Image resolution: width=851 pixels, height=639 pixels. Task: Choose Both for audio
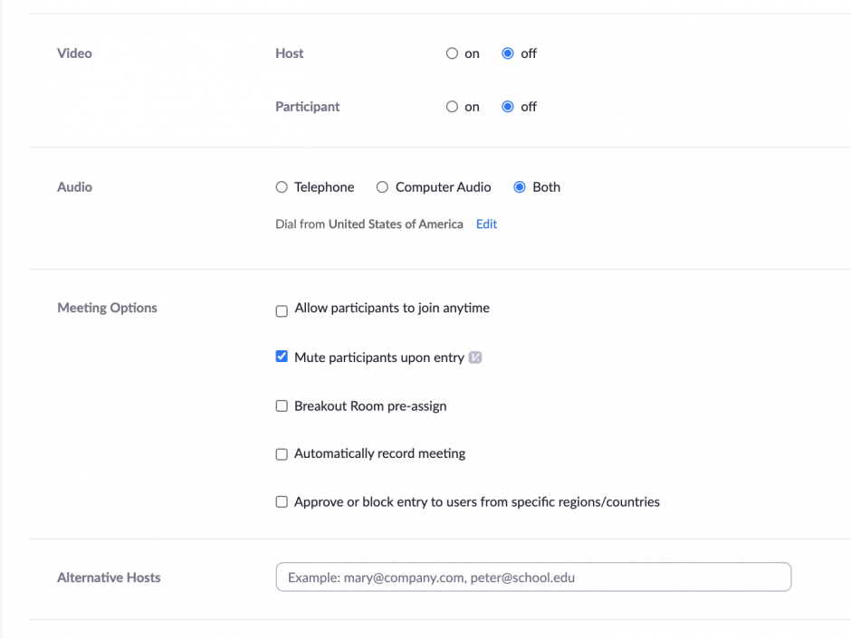[x=520, y=187]
